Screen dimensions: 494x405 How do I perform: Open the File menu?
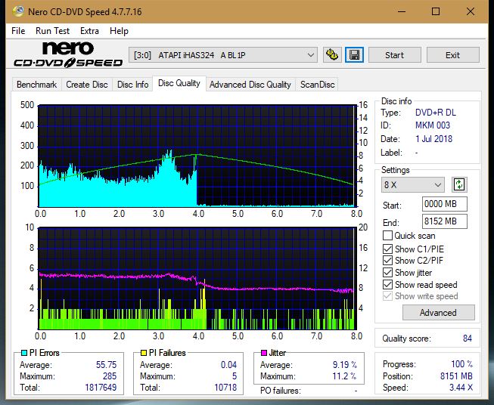(x=18, y=31)
